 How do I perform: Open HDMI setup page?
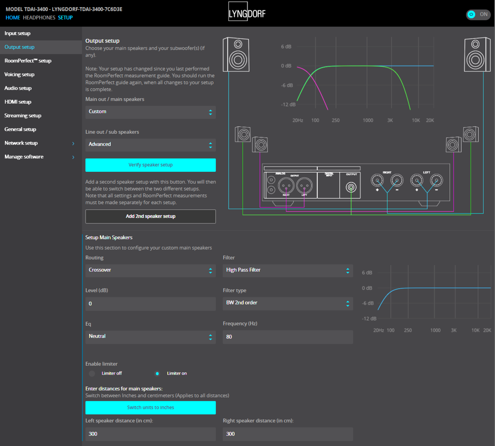tap(41, 102)
